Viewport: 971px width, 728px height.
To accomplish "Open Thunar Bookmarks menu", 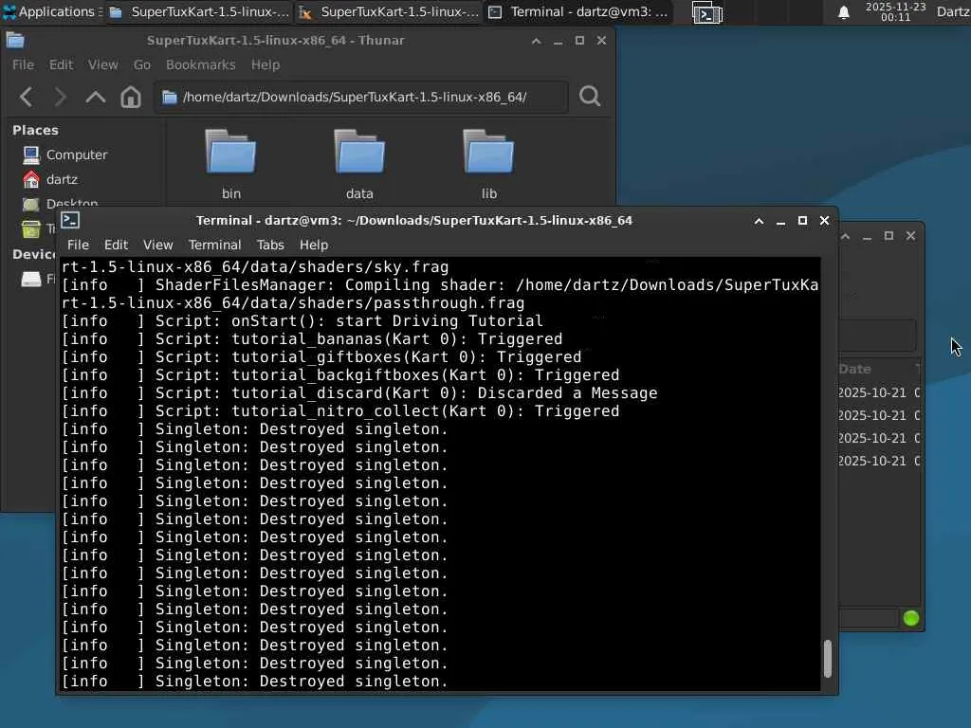I will [201, 64].
